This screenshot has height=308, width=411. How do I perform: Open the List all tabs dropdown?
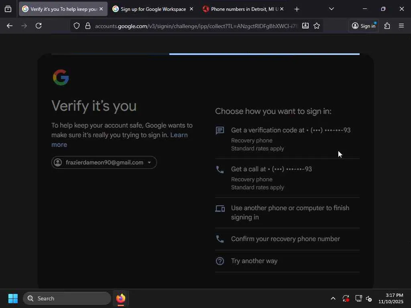coord(331,9)
